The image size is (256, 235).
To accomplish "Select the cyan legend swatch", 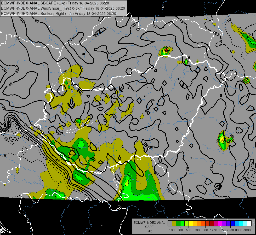I will 241,224.
